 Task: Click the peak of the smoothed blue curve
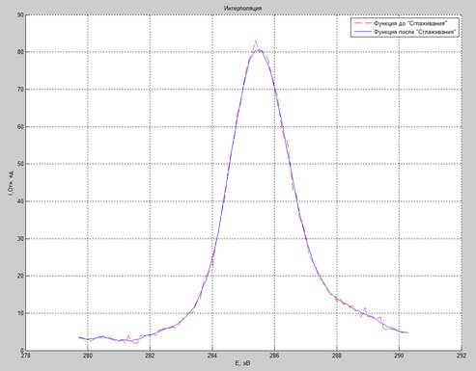259,50
